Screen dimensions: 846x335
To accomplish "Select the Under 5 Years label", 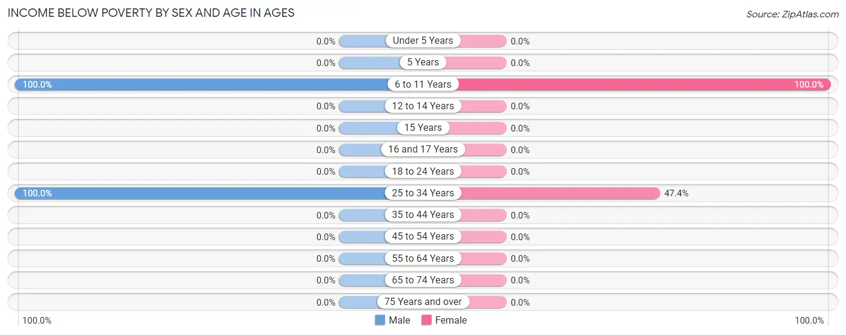I will click(422, 41).
